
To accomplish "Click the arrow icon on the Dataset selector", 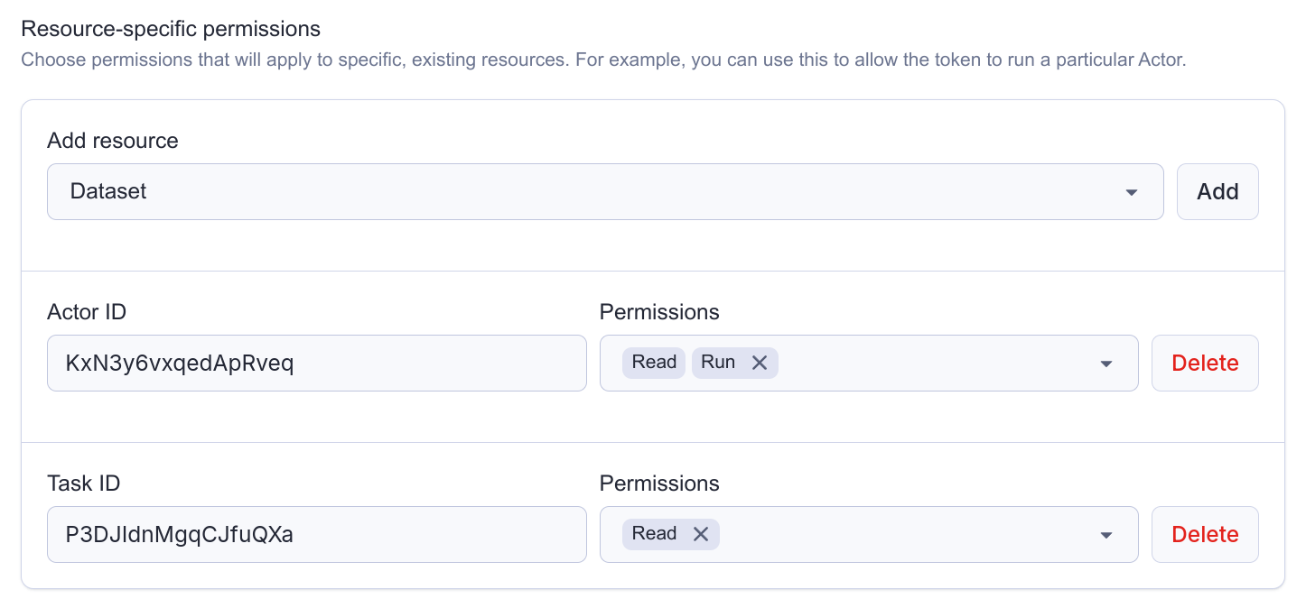I will click(x=1132, y=191).
